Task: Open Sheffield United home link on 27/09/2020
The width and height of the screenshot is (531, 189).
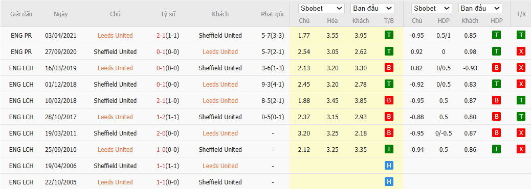Action: [x=115, y=51]
